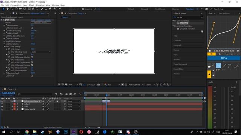
Task: Click the snapshot camera icon in viewer
Action: 99,85
